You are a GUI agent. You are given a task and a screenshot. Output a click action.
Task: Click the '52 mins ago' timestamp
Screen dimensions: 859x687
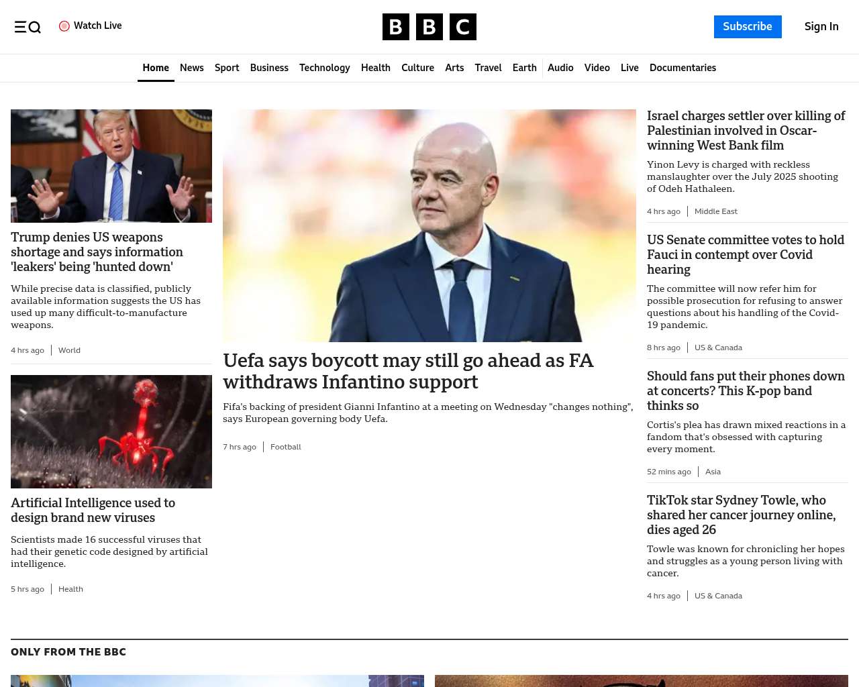click(x=669, y=472)
